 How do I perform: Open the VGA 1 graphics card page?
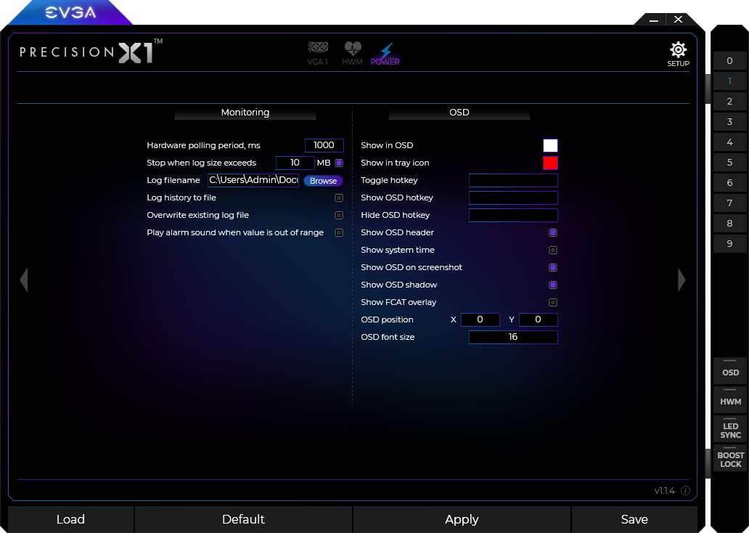318,53
